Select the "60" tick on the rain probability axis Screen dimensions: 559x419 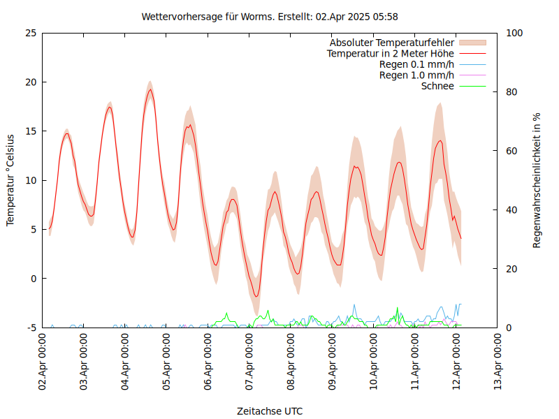click(x=511, y=151)
